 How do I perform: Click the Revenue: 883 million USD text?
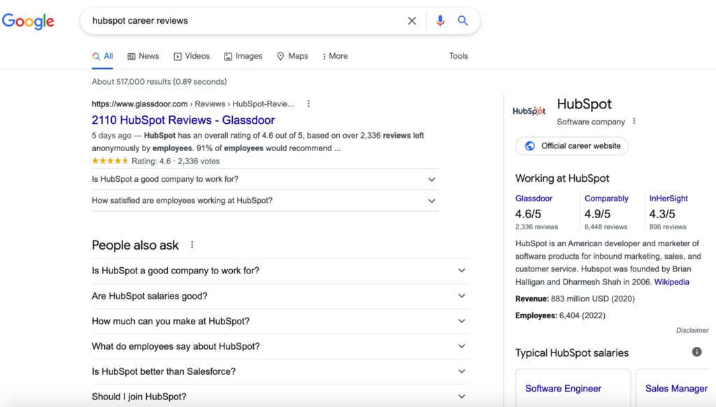[575, 299]
